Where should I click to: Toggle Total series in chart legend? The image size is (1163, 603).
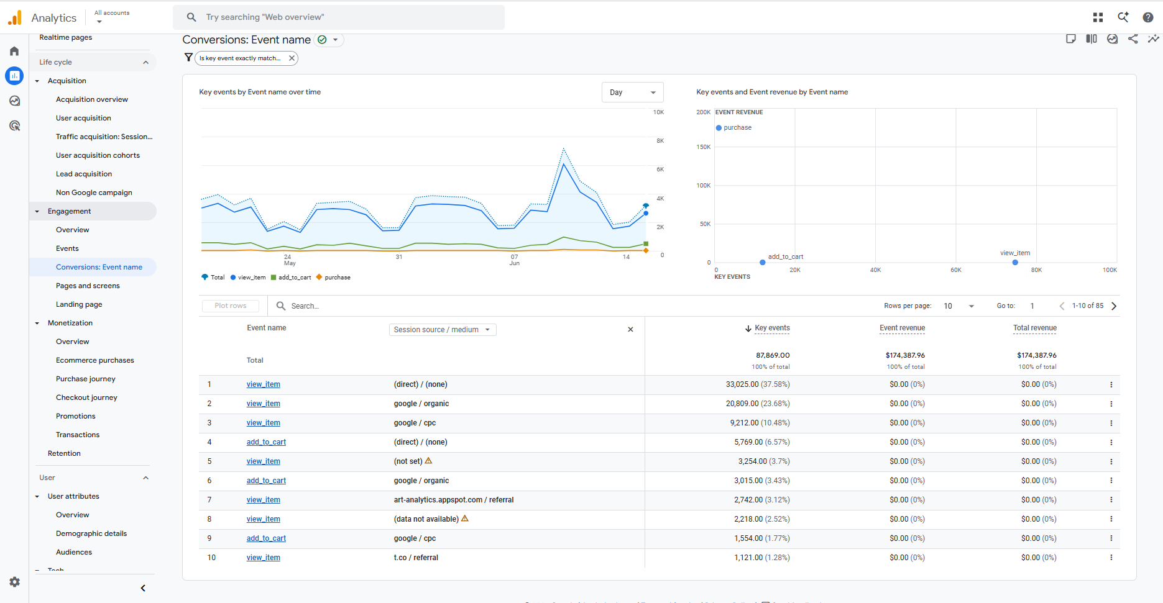(x=213, y=277)
